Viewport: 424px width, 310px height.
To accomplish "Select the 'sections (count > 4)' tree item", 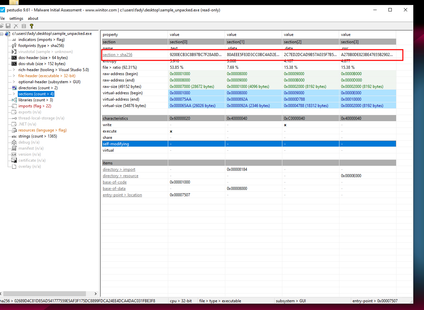I will coord(36,94).
